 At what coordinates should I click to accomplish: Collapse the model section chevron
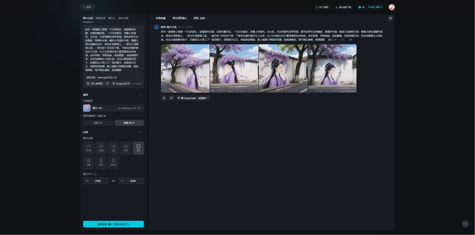pyautogui.click(x=140, y=95)
